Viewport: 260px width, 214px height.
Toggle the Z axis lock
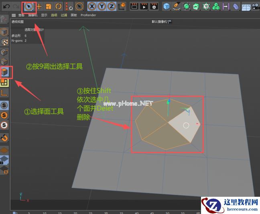(111, 6)
